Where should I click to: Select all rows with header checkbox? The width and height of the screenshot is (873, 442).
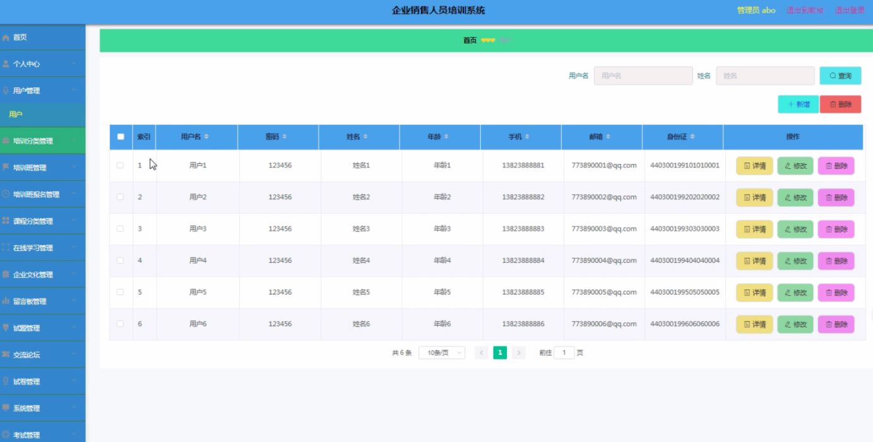(121, 137)
